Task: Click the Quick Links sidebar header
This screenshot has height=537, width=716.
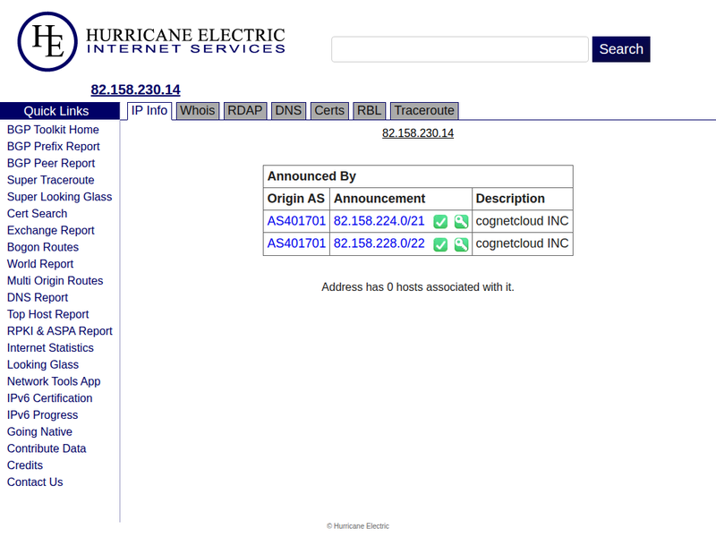Action: click(60, 111)
